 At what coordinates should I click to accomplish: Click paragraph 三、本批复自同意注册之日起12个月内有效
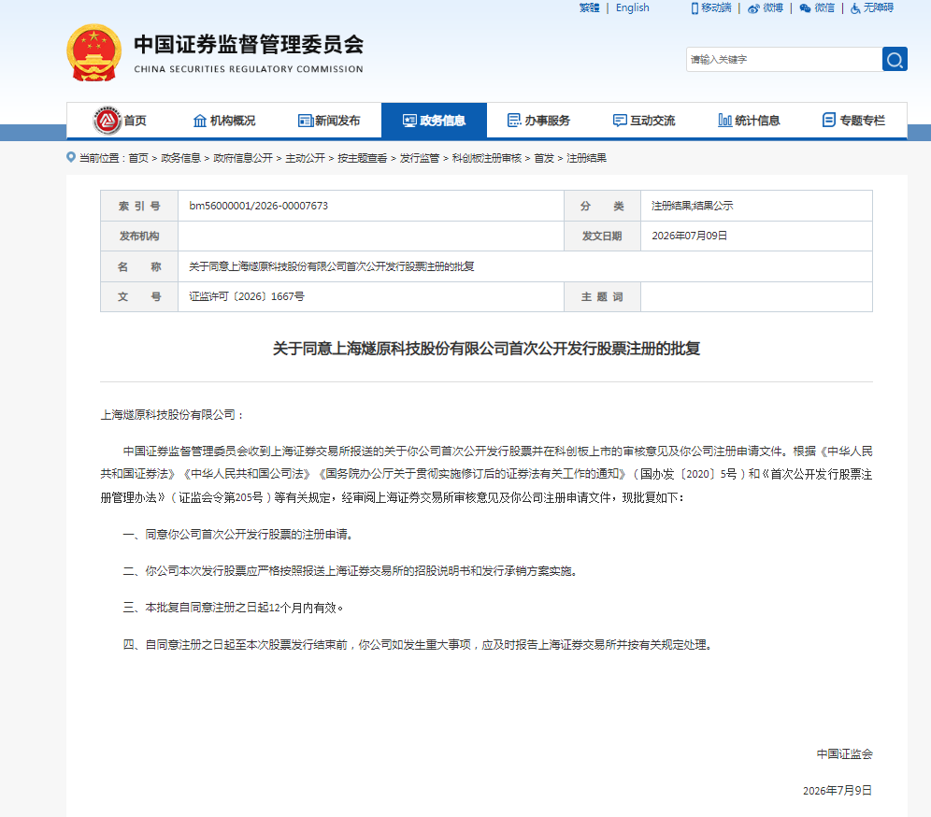click(233, 608)
